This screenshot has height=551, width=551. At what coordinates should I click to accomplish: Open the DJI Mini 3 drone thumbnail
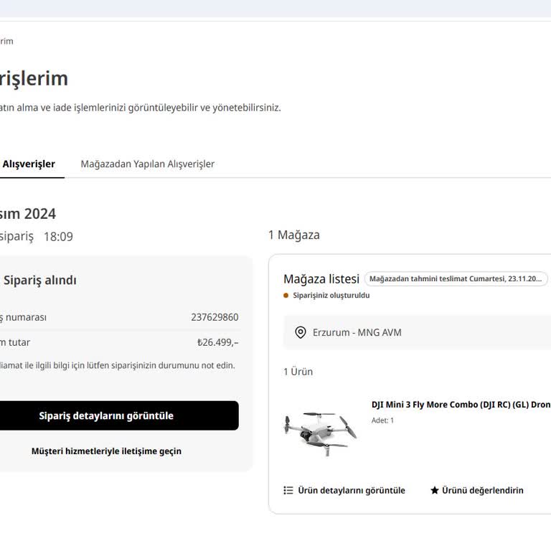(319, 433)
